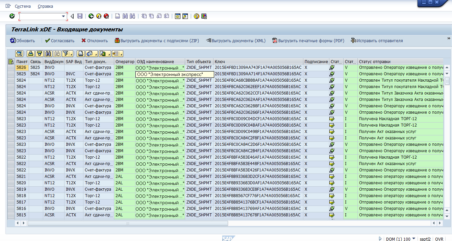Image resolution: width=452 pixels, height=241 pixels.
Task: Click the Исправить отправителя button
Action: (377, 41)
